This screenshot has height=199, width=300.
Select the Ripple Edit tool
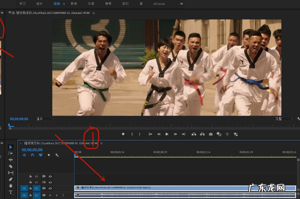(x=11, y=160)
